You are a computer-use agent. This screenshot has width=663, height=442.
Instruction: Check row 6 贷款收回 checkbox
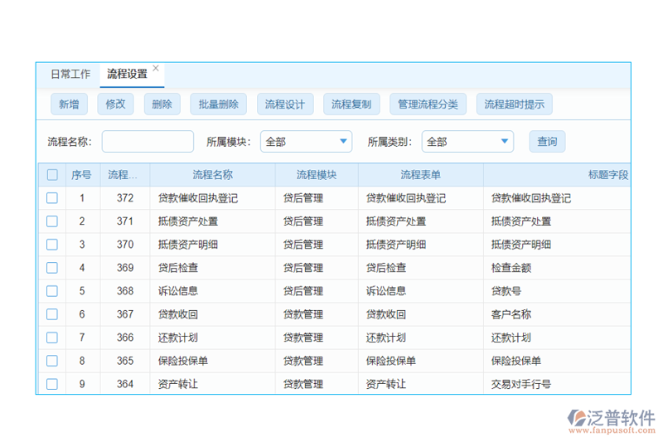pyautogui.click(x=52, y=314)
